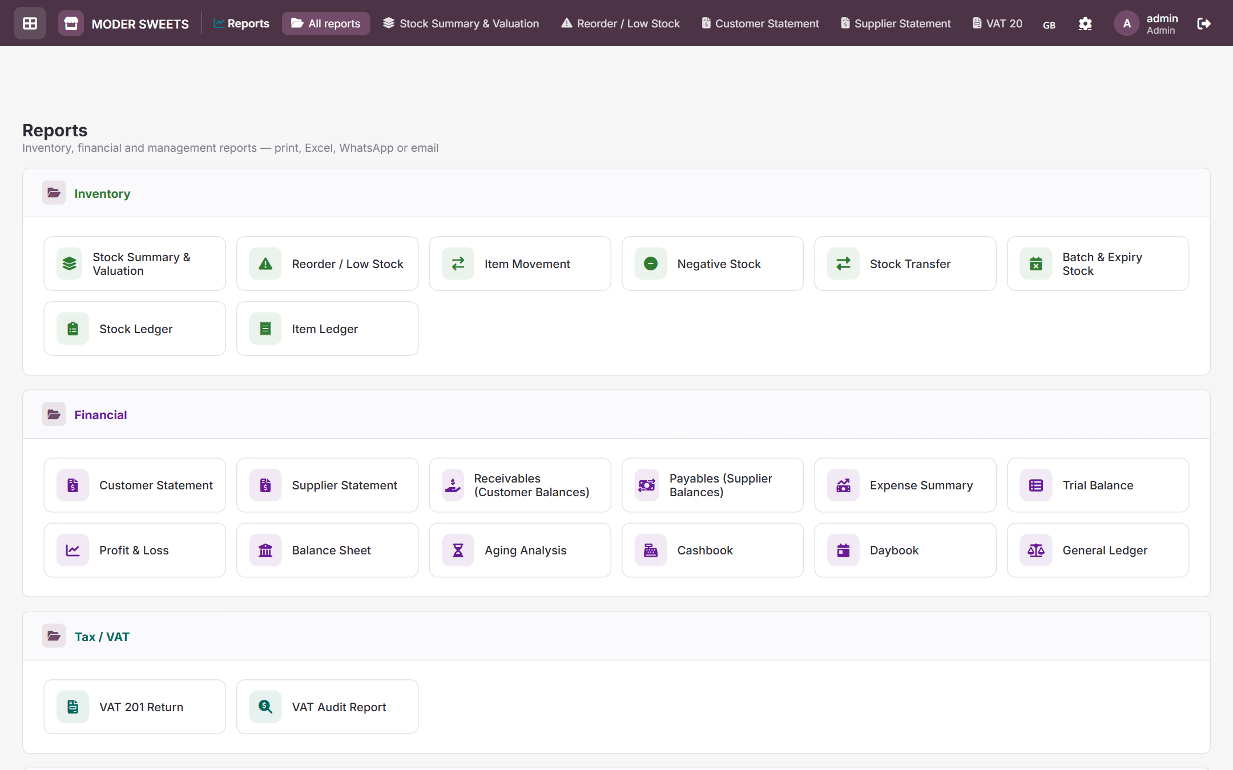
Task: Open the settings gear icon
Action: (1085, 23)
